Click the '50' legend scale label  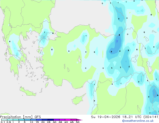[x=77, y=122]
